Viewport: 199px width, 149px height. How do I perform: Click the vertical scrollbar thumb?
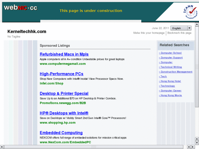coord(197,67)
